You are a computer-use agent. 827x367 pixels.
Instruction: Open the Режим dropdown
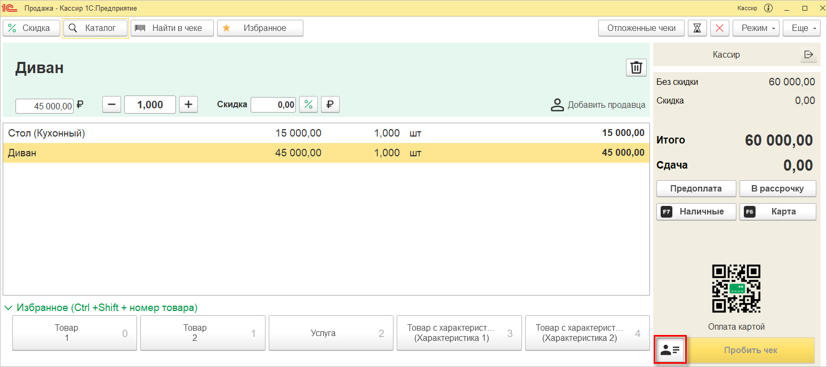pos(756,28)
